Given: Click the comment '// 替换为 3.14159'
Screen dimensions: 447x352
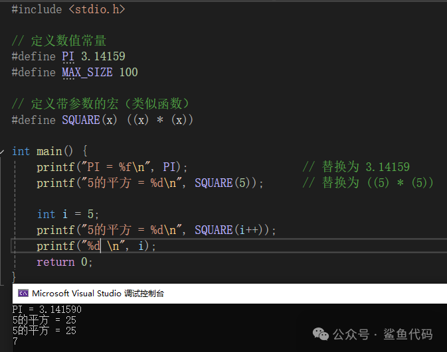Looking at the screenshot, I should point(356,167).
